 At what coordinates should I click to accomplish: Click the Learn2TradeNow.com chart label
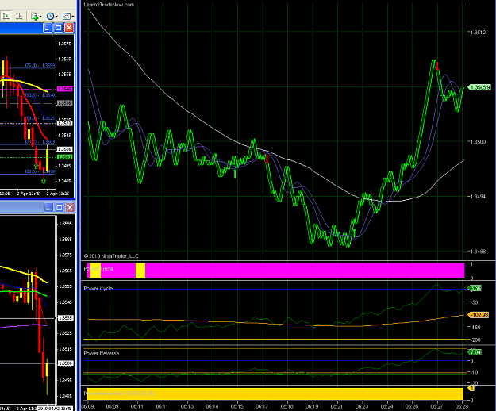point(109,5)
